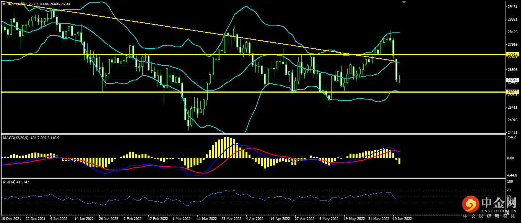The image size is (522, 223).
Task: Click price axis value 28426
Action: click(x=512, y=32)
